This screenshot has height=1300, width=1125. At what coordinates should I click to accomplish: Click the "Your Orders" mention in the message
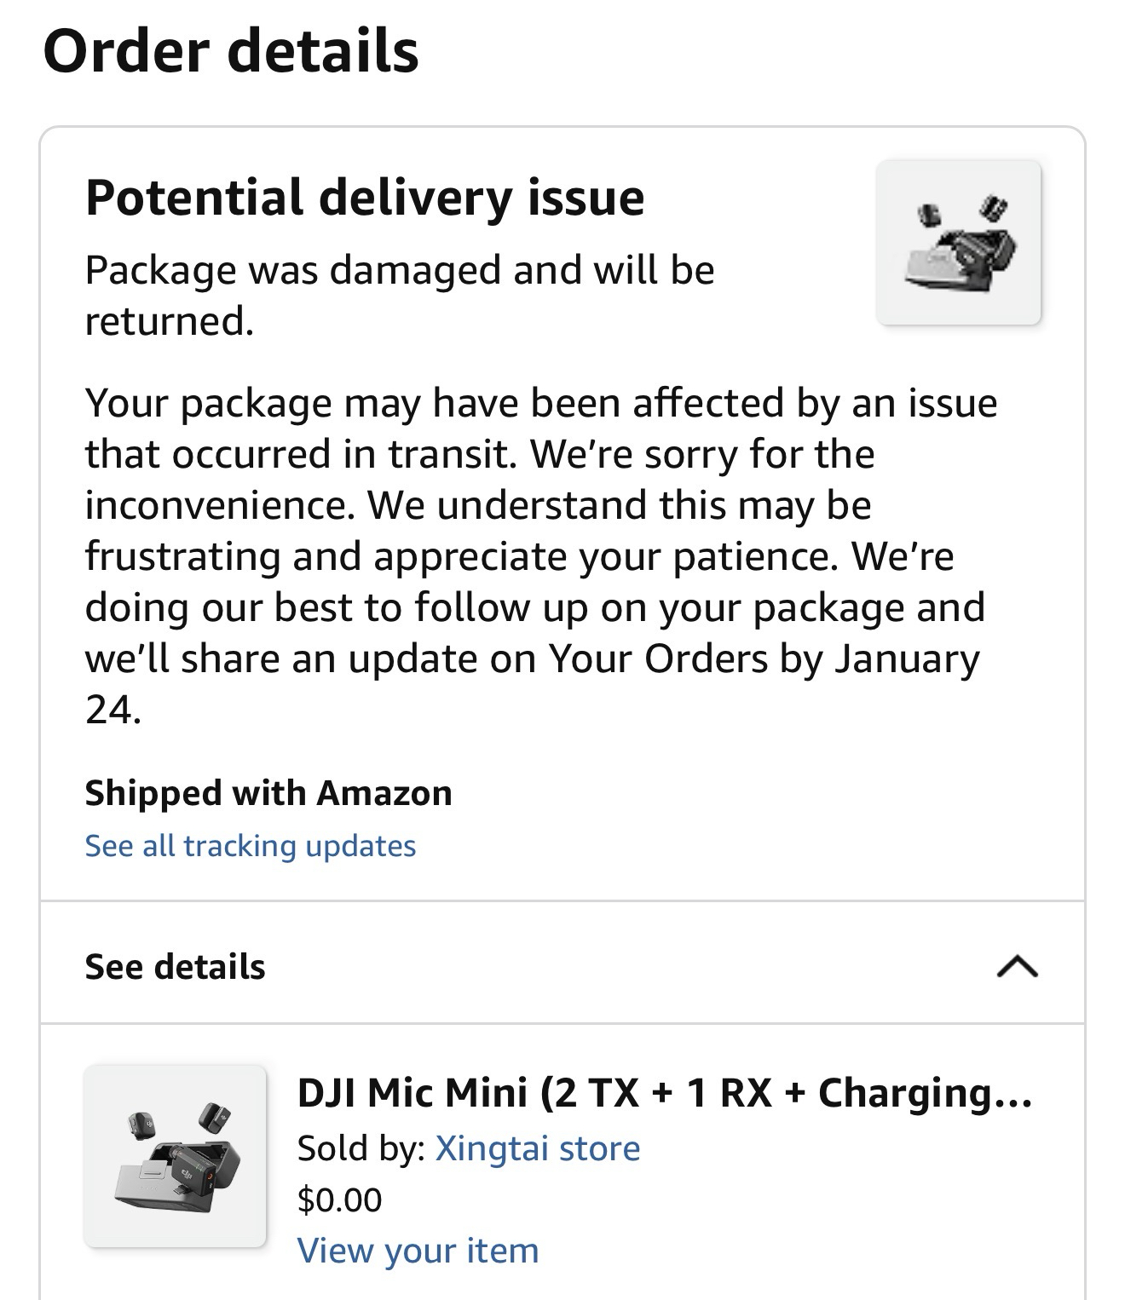point(658,659)
